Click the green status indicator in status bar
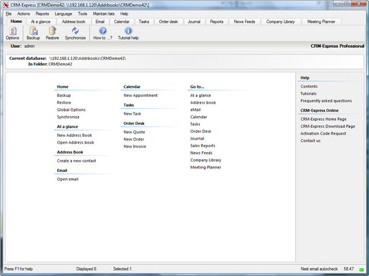Image resolution: width=369 pixels, height=276 pixels. [361, 269]
